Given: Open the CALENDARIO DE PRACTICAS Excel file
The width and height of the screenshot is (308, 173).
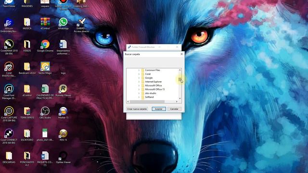Looking at the screenshot, I should (45, 92).
